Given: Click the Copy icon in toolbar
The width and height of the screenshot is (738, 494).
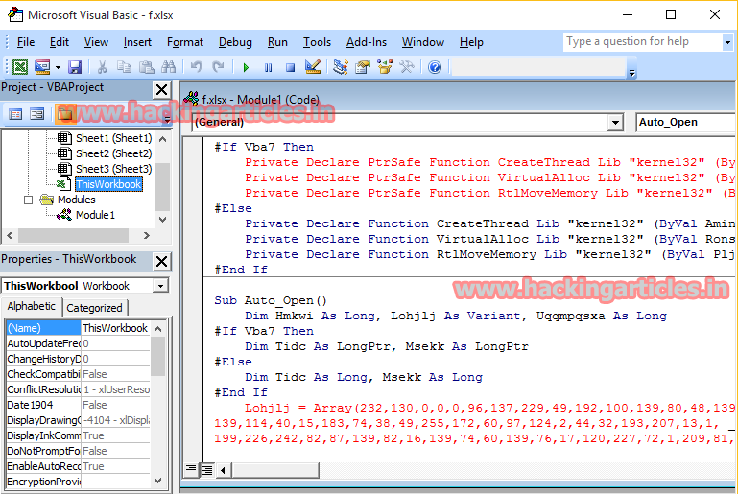Looking at the screenshot, I should coord(124,67).
